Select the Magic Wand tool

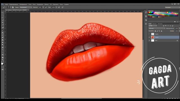(3, 20)
